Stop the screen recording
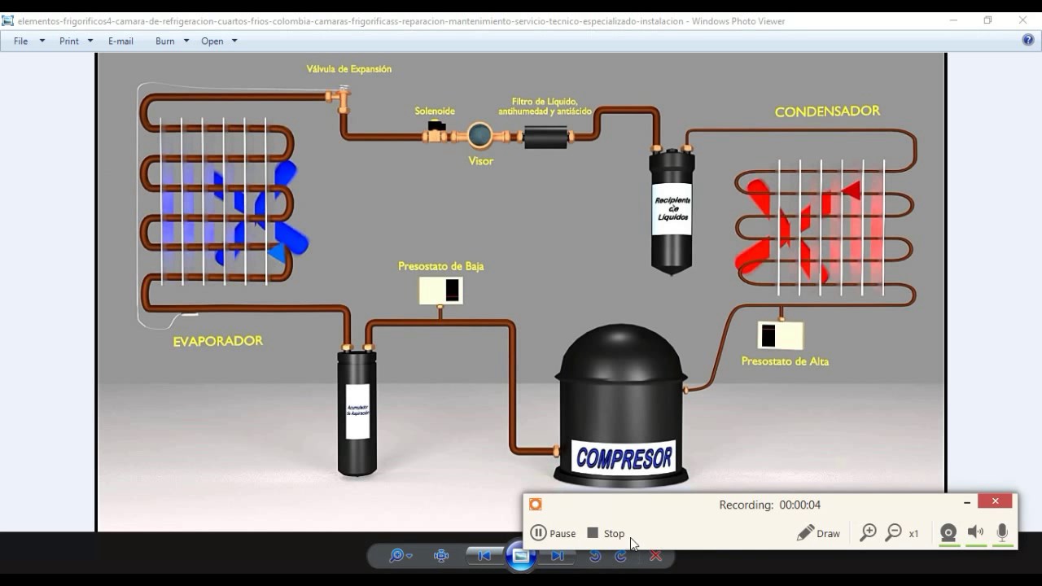 tap(606, 533)
